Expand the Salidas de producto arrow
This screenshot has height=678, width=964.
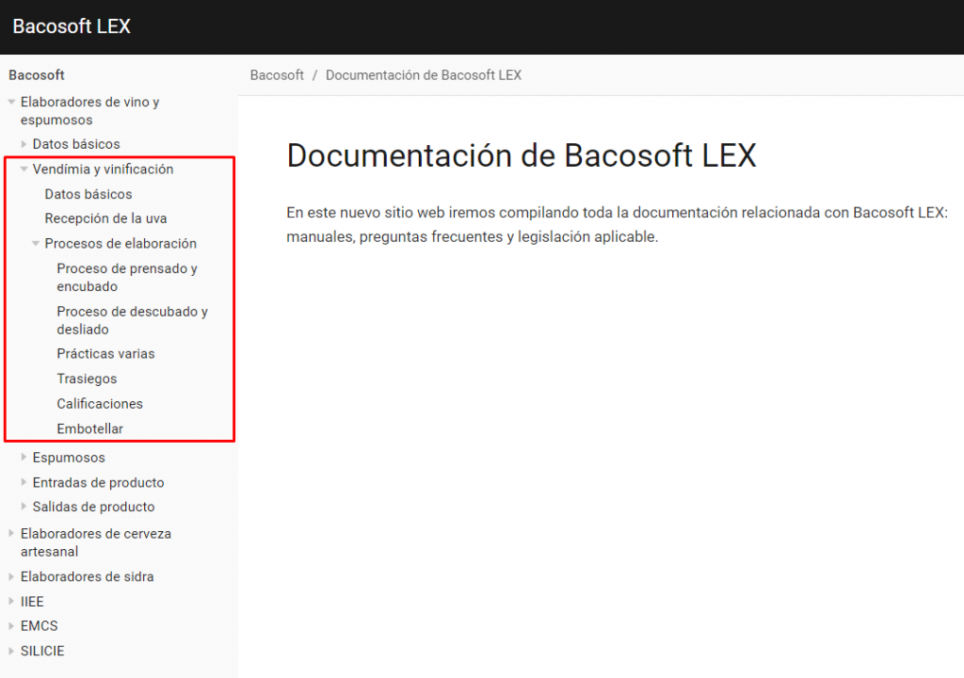[24, 507]
